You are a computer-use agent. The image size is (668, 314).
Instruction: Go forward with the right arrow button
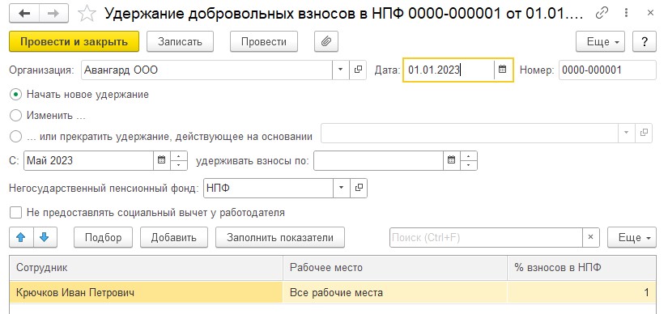coord(54,13)
